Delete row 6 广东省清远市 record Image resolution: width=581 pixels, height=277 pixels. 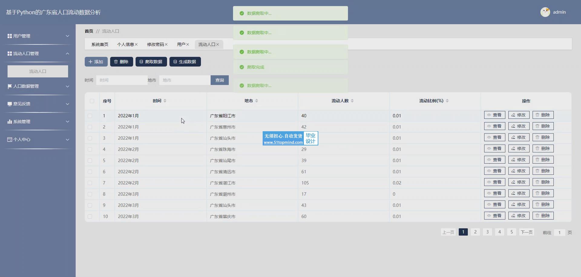tap(543, 171)
